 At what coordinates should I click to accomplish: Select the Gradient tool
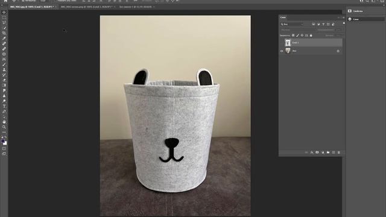click(4, 86)
